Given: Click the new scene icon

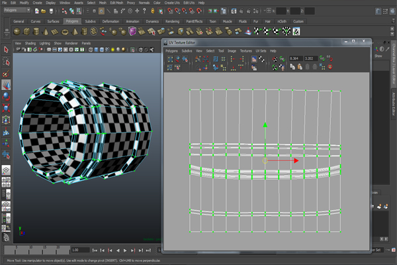Looking at the screenshot, I should point(36,11).
